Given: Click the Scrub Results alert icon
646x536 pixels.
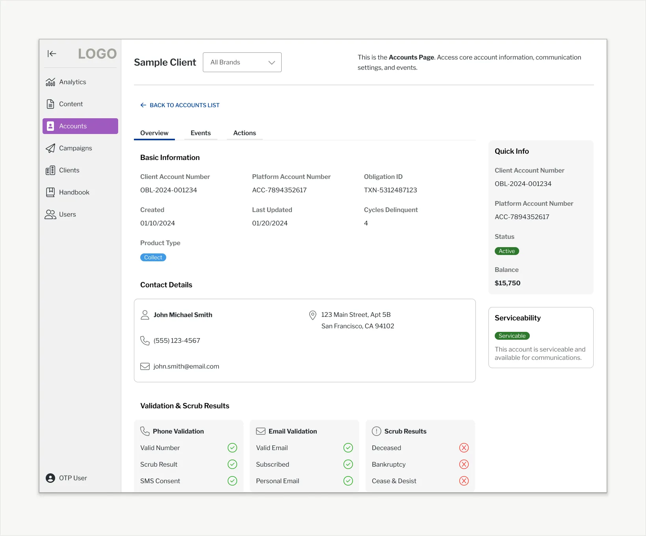Looking at the screenshot, I should click(x=377, y=431).
